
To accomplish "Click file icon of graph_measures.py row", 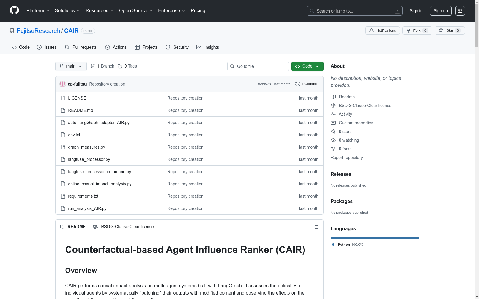I will click(x=63, y=147).
